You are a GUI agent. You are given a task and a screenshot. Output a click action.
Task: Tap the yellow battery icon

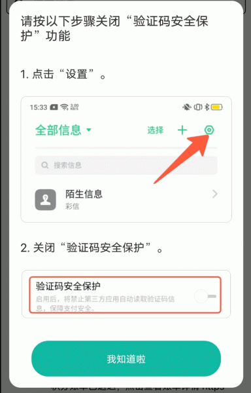(217, 107)
